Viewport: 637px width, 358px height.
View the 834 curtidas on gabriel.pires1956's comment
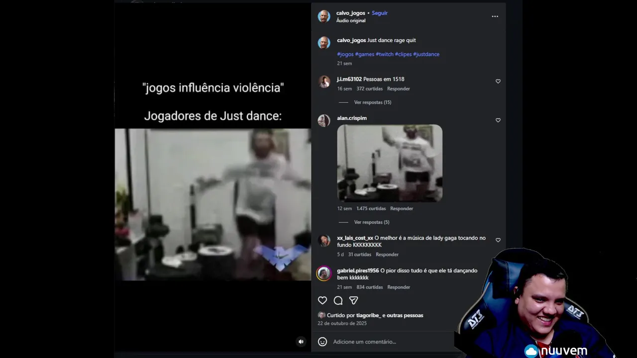370,287
